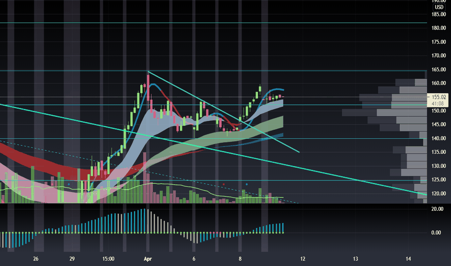Click the 175.00 price axis label

(438, 42)
